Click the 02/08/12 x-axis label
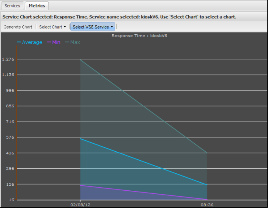The image size is (268, 208). point(80,205)
